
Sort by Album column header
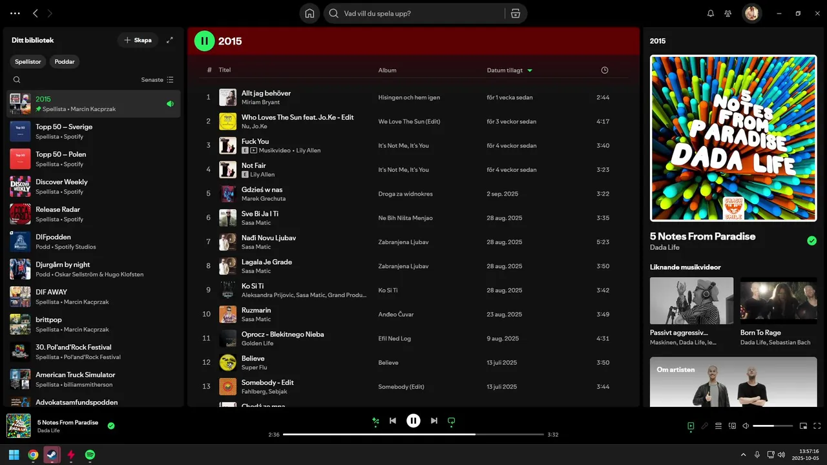pos(388,70)
